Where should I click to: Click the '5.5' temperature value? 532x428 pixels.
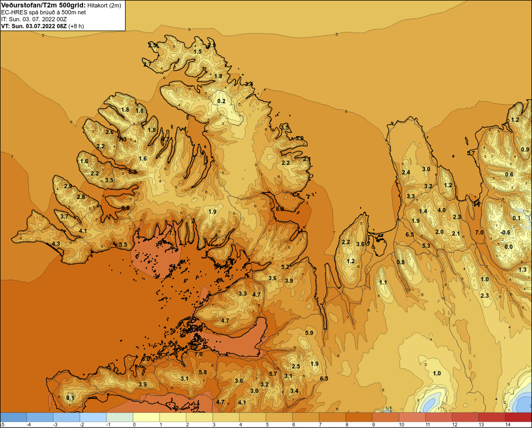pyautogui.click(x=123, y=245)
